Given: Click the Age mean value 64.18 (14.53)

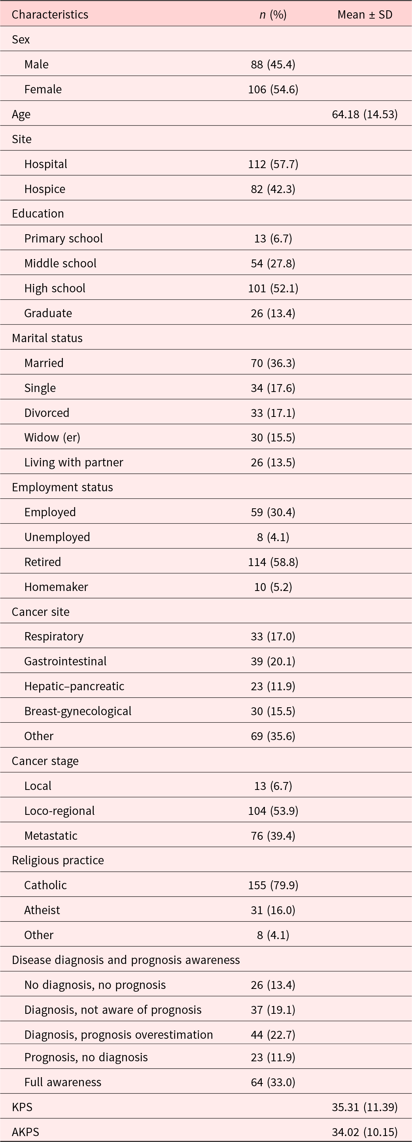Looking at the screenshot, I should tap(365, 114).
